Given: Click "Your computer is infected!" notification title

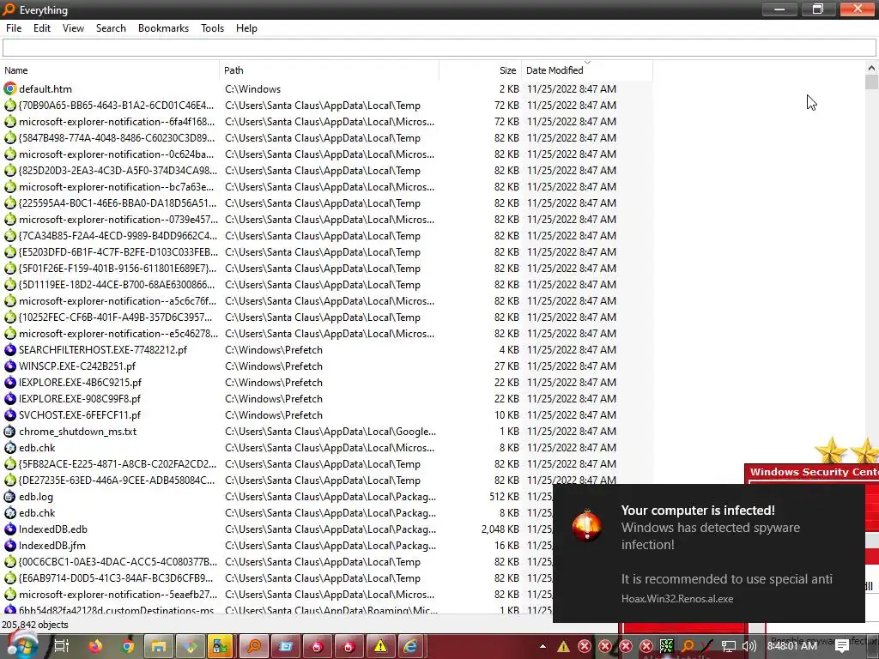Looking at the screenshot, I should click(698, 510).
